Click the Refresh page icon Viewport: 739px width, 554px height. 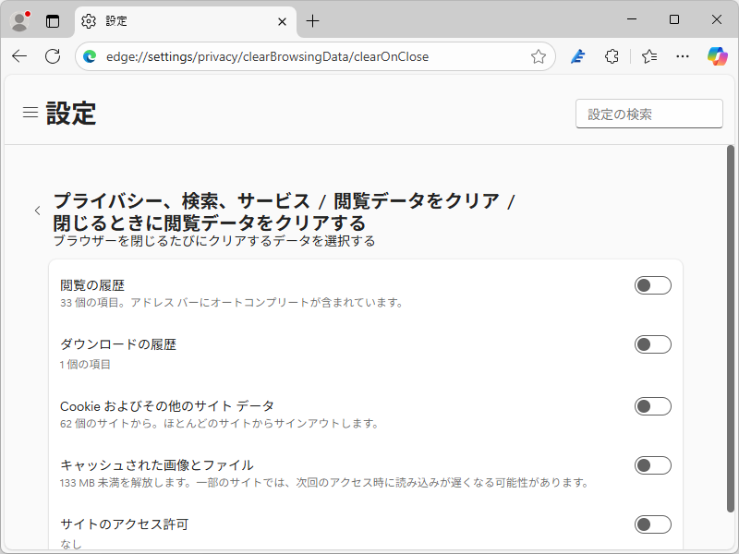coord(52,56)
